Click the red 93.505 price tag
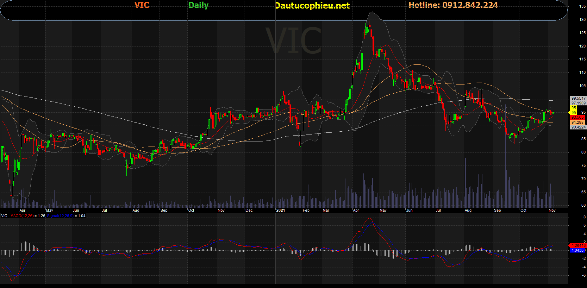This screenshot has height=288, width=587. (578, 117)
